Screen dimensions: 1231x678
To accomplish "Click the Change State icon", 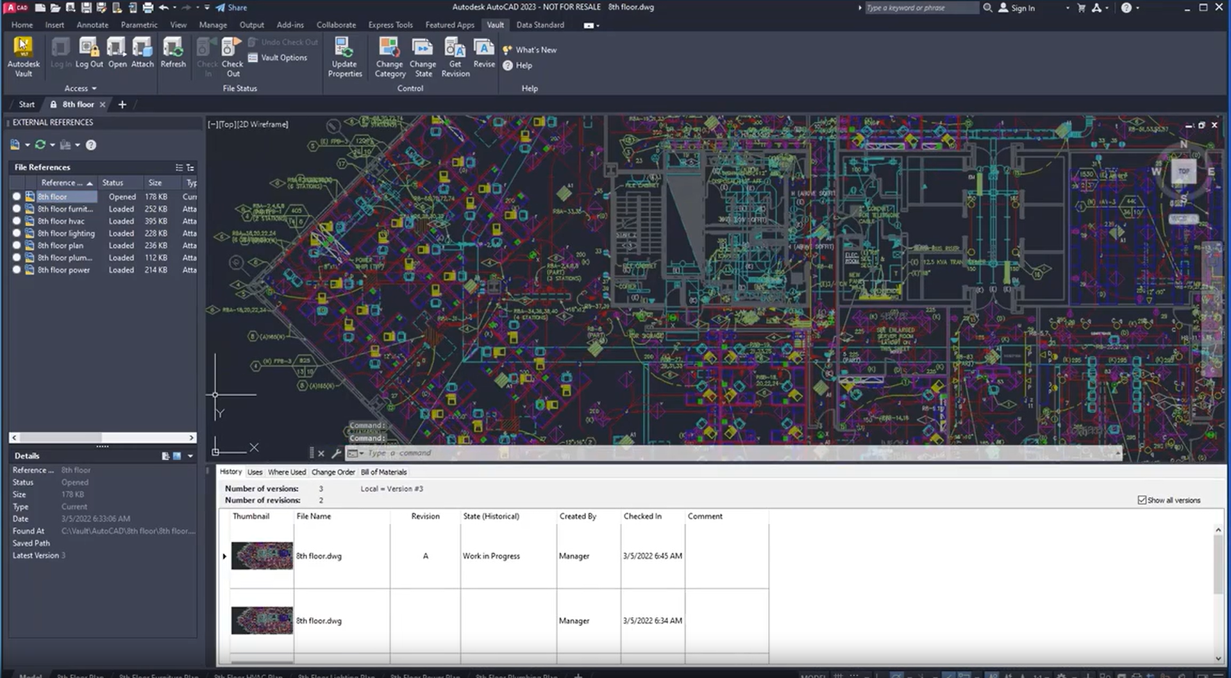I will pyautogui.click(x=423, y=56).
